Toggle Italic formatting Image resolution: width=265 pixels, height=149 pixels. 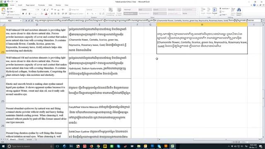[x=26, y=14]
